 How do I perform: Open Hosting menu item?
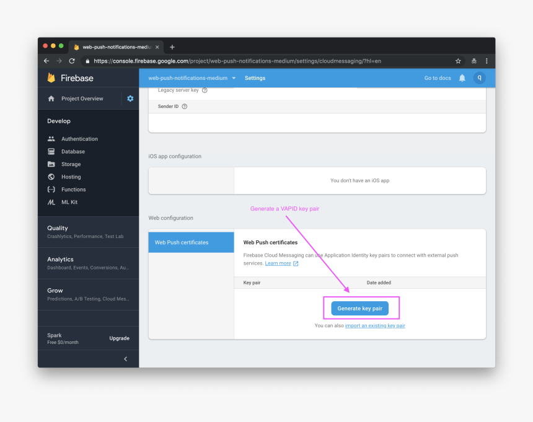[71, 177]
